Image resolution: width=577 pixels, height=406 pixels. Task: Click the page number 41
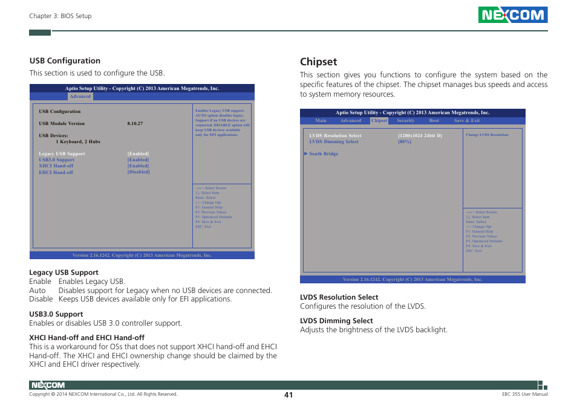tap(288, 395)
